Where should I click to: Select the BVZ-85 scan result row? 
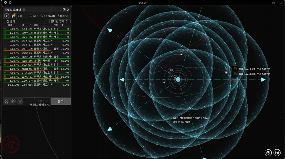coord(37,37)
